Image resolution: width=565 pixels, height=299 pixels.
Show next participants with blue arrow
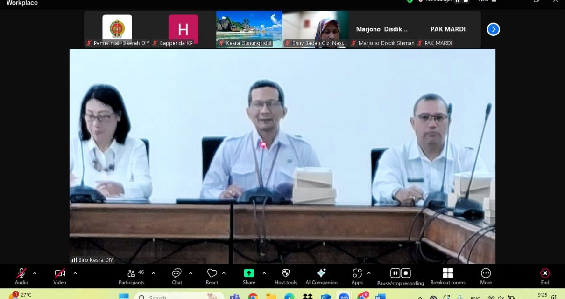coord(493,29)
